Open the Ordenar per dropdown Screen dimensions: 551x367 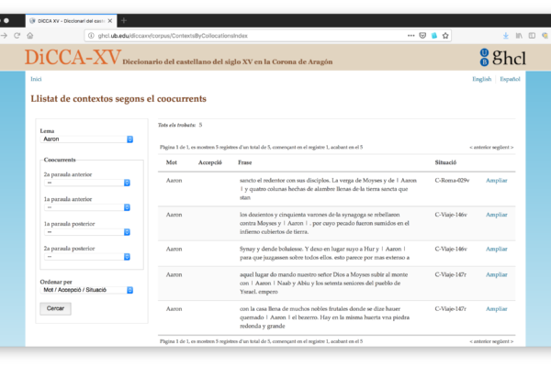[x=87, y=290]
